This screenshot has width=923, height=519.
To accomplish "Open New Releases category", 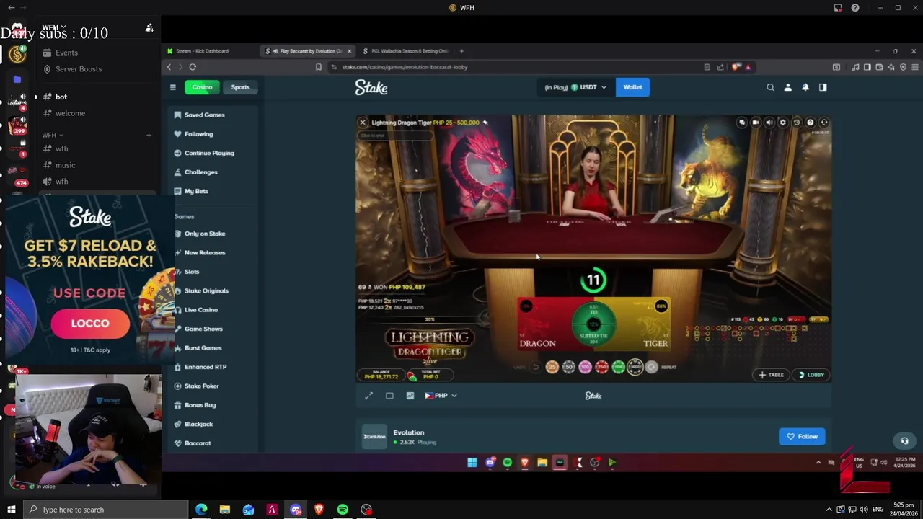I will click(x=205, y=252).
